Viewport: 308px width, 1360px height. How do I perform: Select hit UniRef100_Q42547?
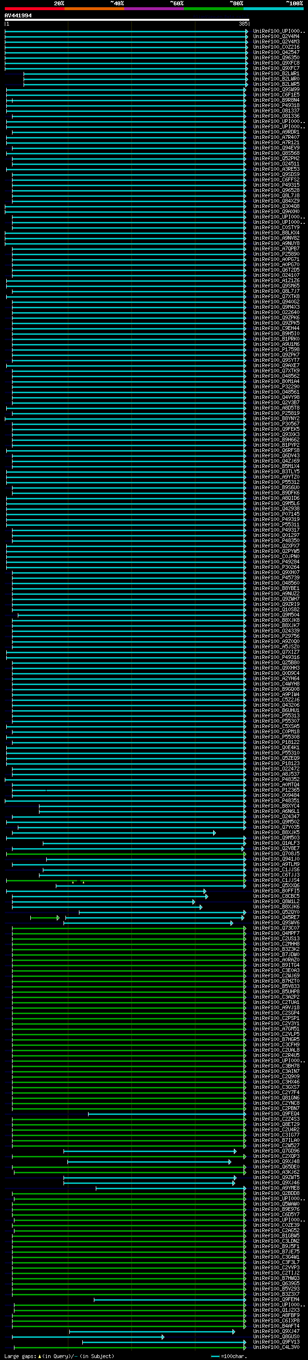coord(276,52)
